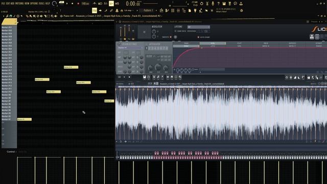This screenshot has height=184, width=327.
Task: Switch to the PAN articulation tab
Action: tap(186, 43)
